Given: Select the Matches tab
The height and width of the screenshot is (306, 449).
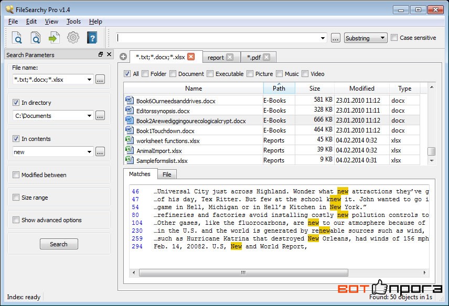Looking at the screenshot, I should [140, 174].
